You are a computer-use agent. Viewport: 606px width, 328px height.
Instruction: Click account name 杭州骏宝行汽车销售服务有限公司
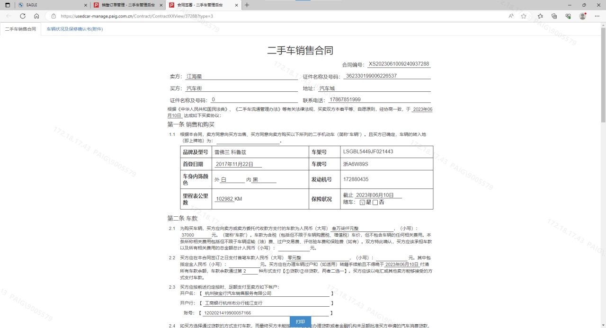click(x=238, y=293)
